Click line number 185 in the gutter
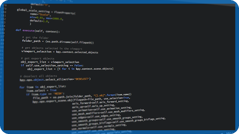The width and height of the screenshot is (239, 134). click(3, 29)
